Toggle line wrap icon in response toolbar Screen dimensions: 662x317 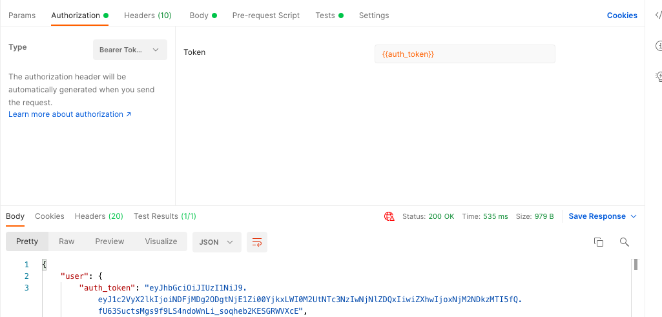257,242
